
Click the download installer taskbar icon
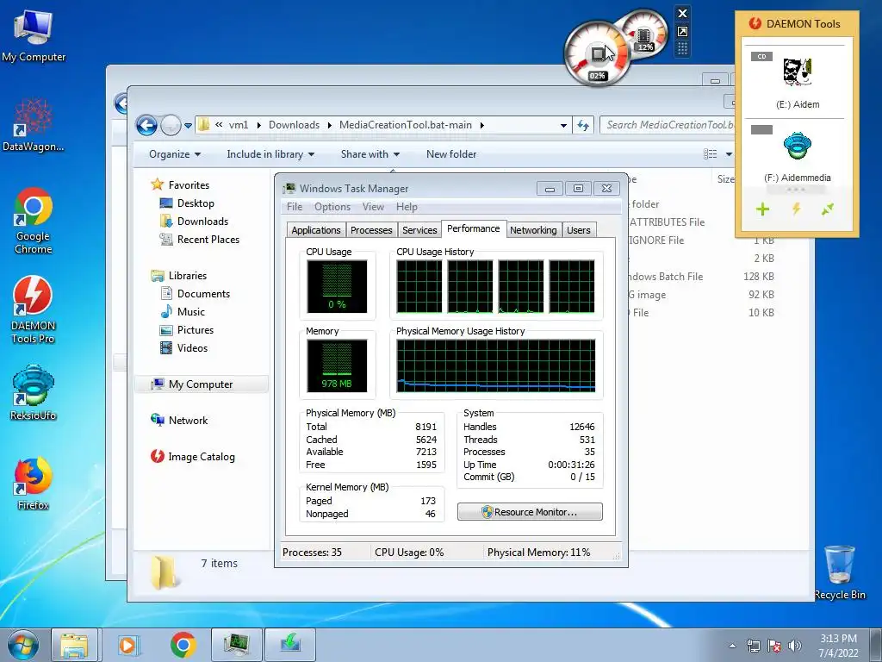tap(290, 645)
